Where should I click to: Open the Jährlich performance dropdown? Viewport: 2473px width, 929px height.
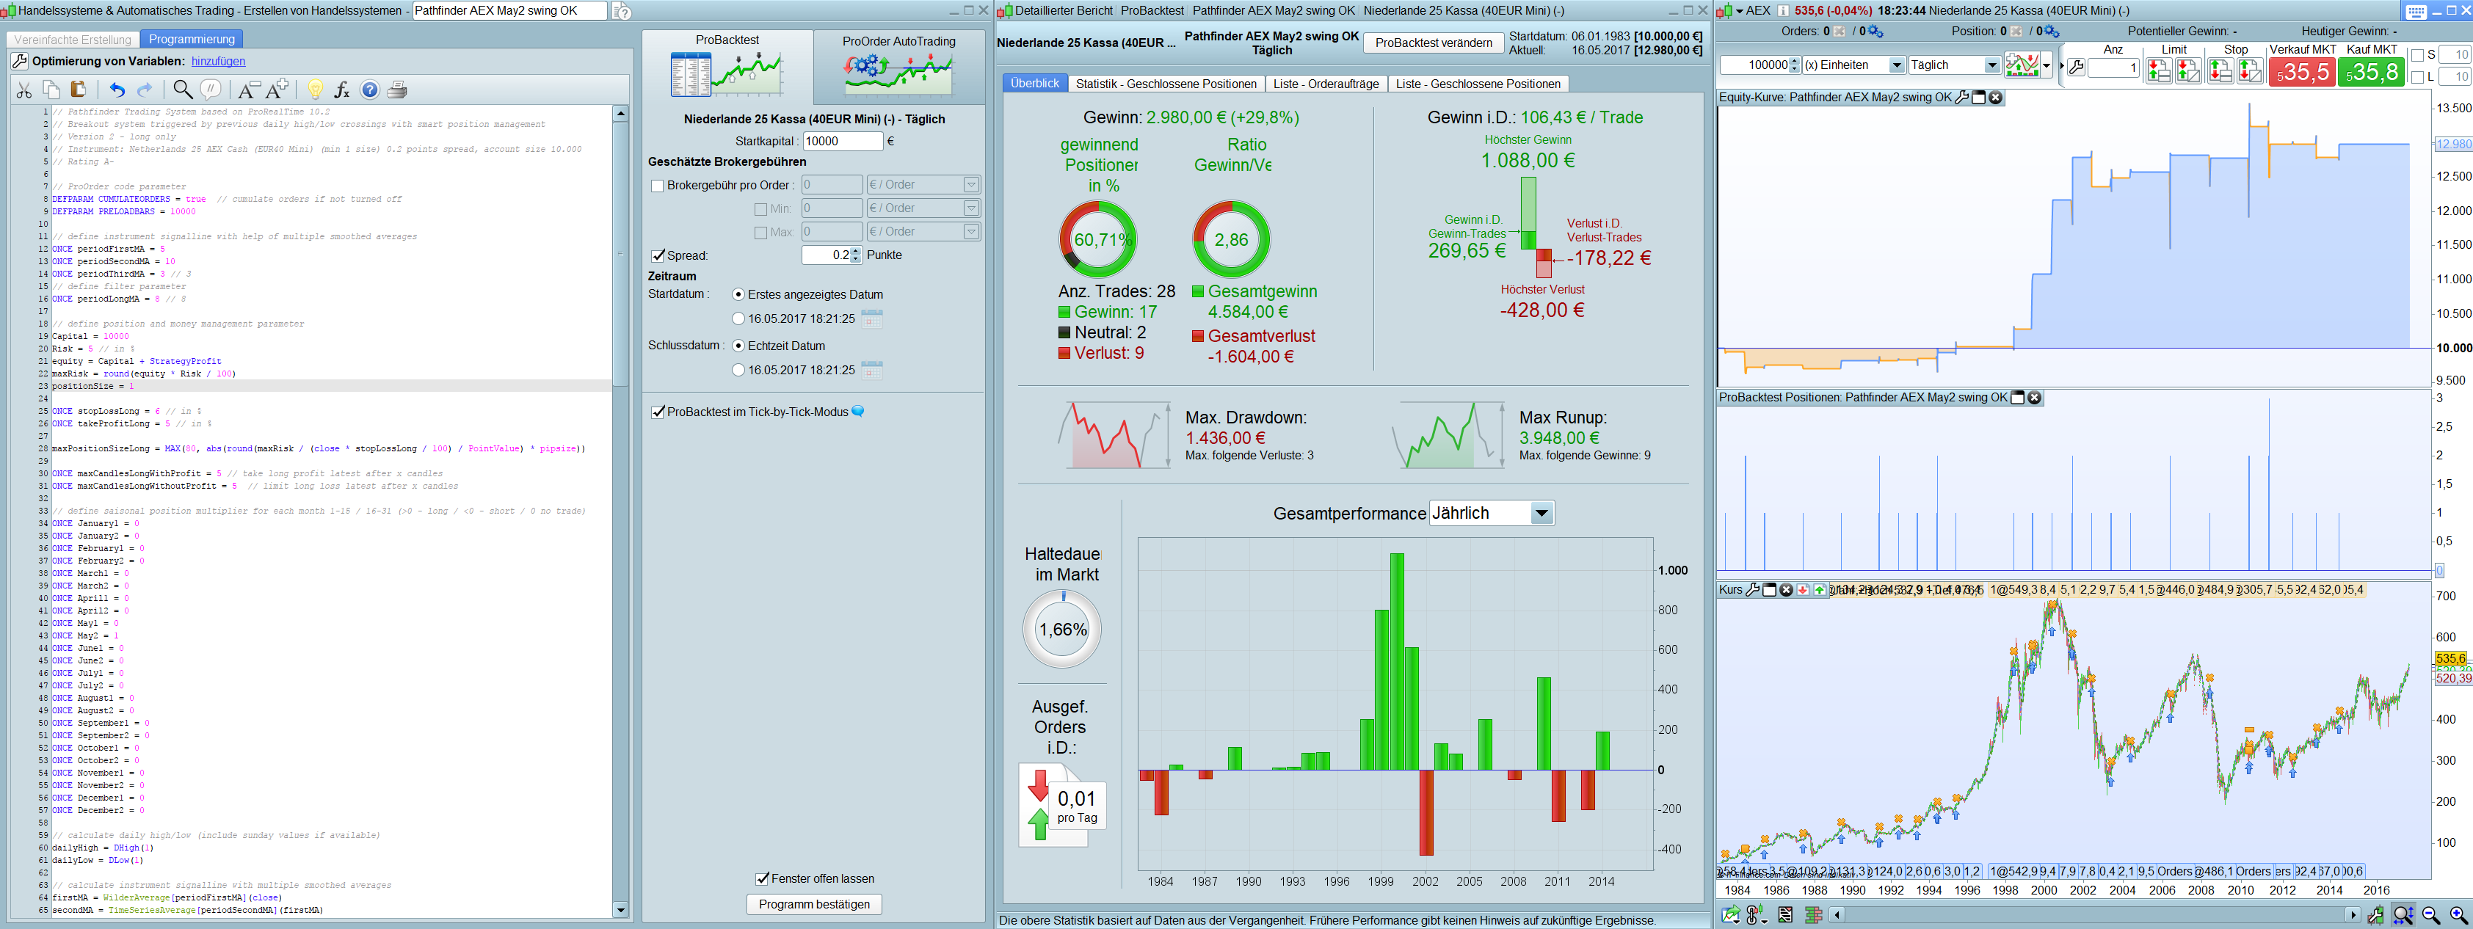click(1541, 514)
